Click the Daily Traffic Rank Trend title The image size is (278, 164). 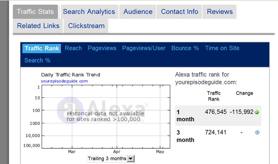click(71, 75)
